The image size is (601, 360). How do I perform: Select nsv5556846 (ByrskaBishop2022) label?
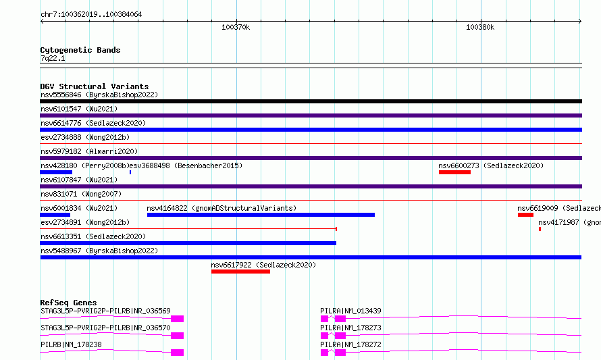pyautogui.click(x=99, y=95)
